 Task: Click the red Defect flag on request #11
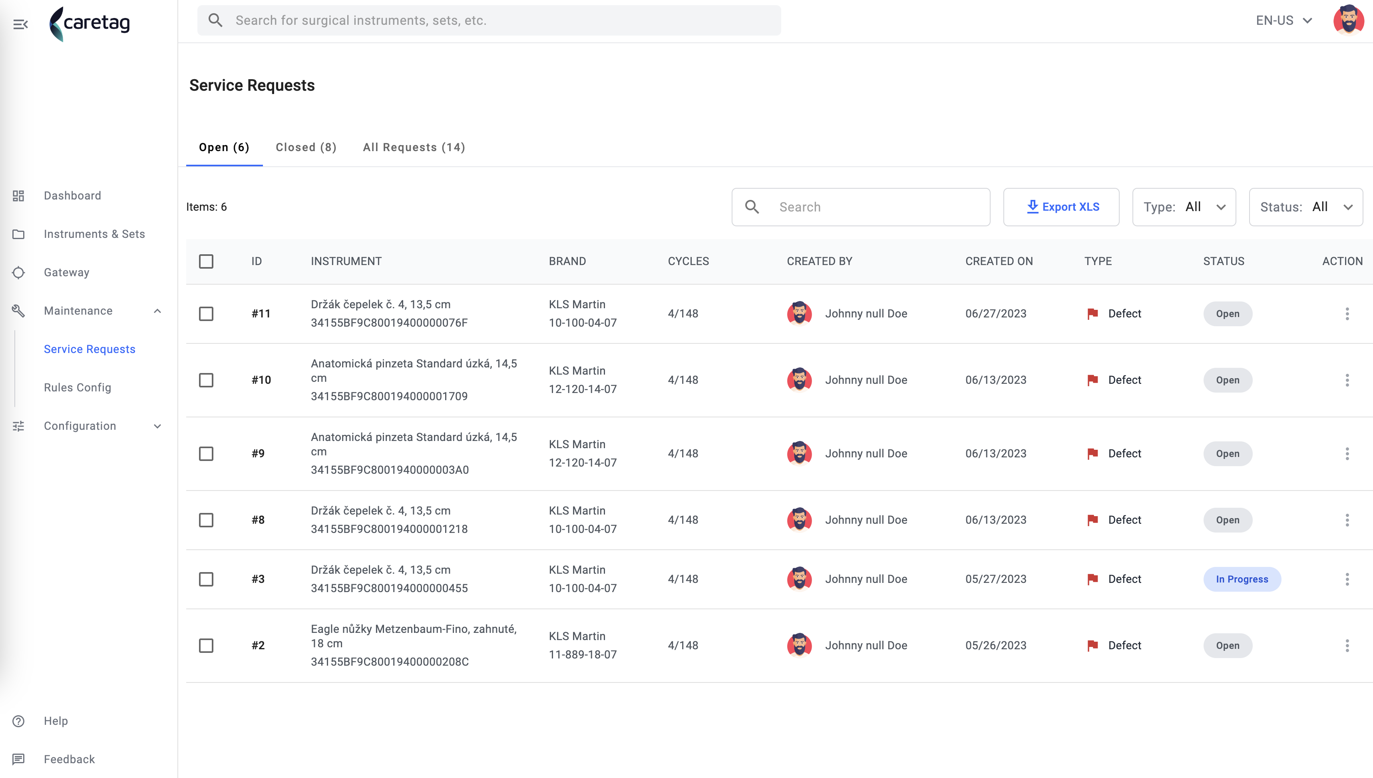1092,314
